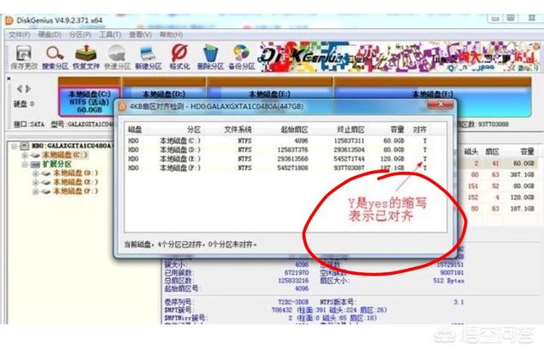Image resolution: width=544 pixels, height=353 pixels.
Task: Select 扩展分区 in the disk tree
Action: tap(57, 164)
